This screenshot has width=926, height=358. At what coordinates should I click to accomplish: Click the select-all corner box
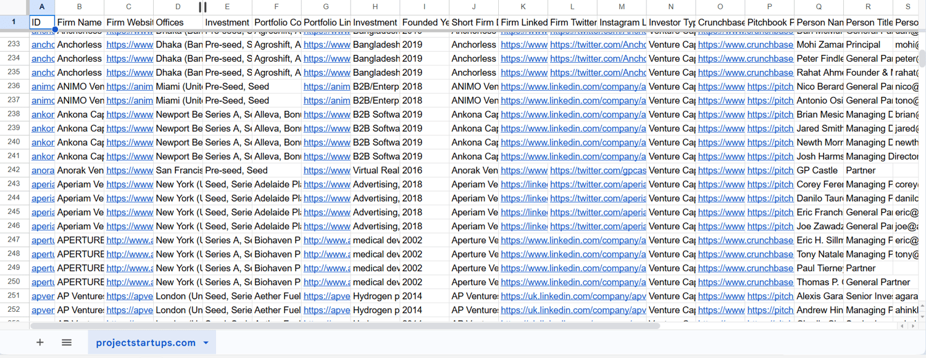[x=14, y=7]
